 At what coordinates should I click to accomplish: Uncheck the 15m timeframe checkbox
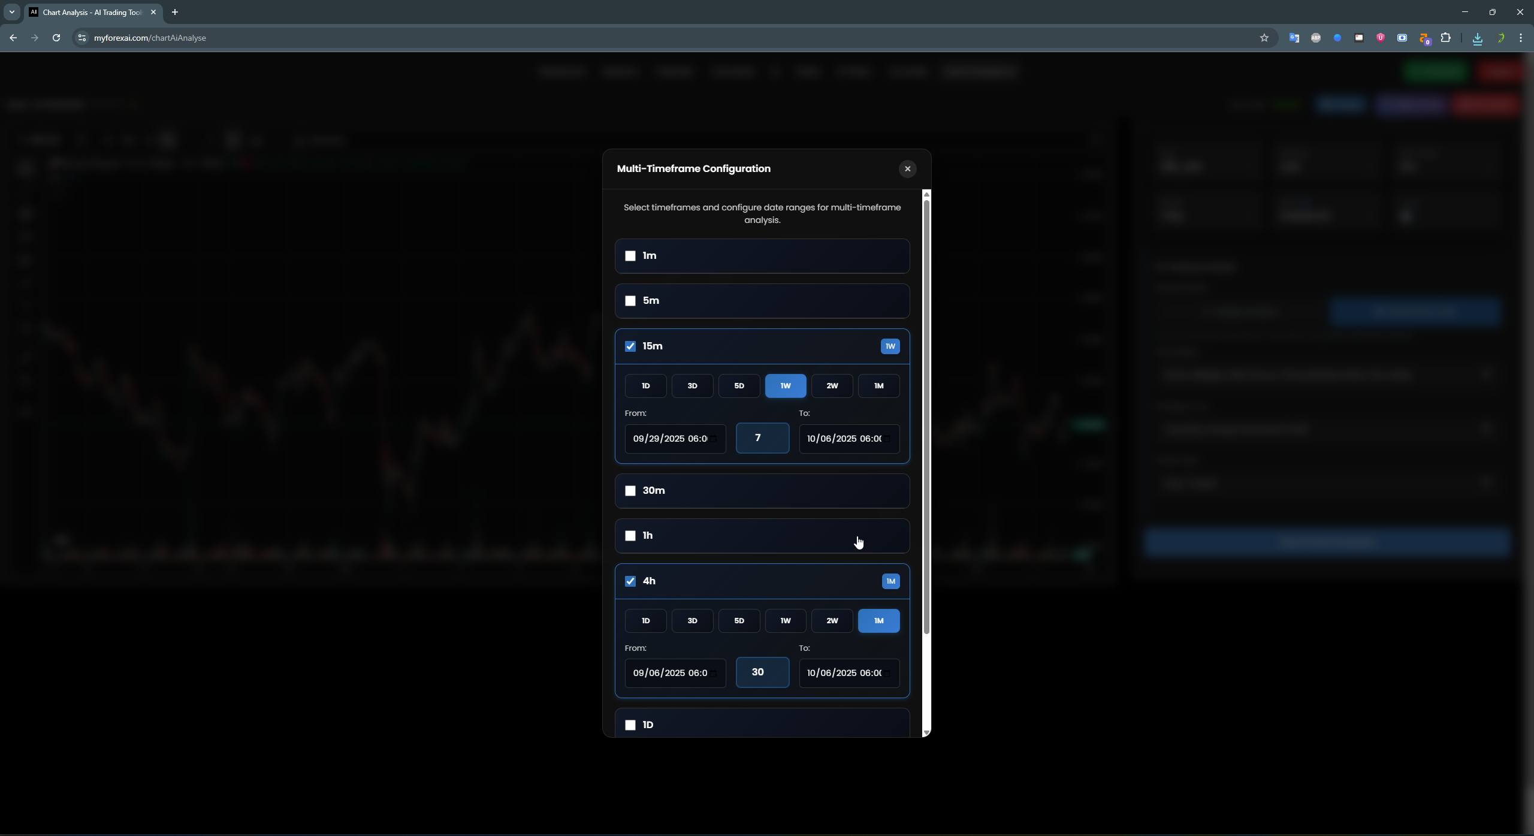click(x=630, y=346)
